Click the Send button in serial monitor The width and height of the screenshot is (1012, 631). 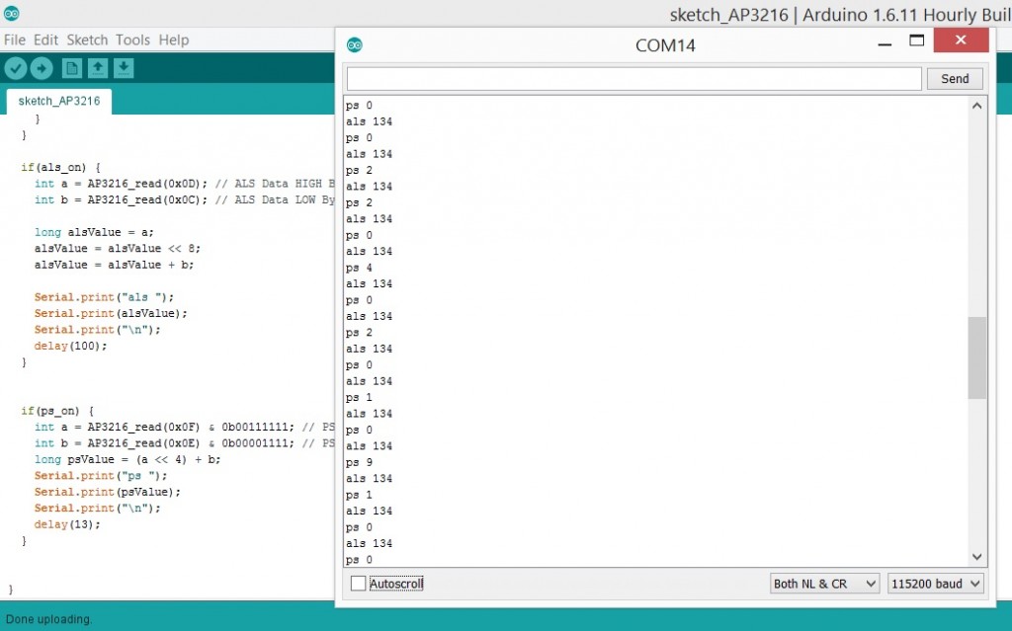point(955,79)
